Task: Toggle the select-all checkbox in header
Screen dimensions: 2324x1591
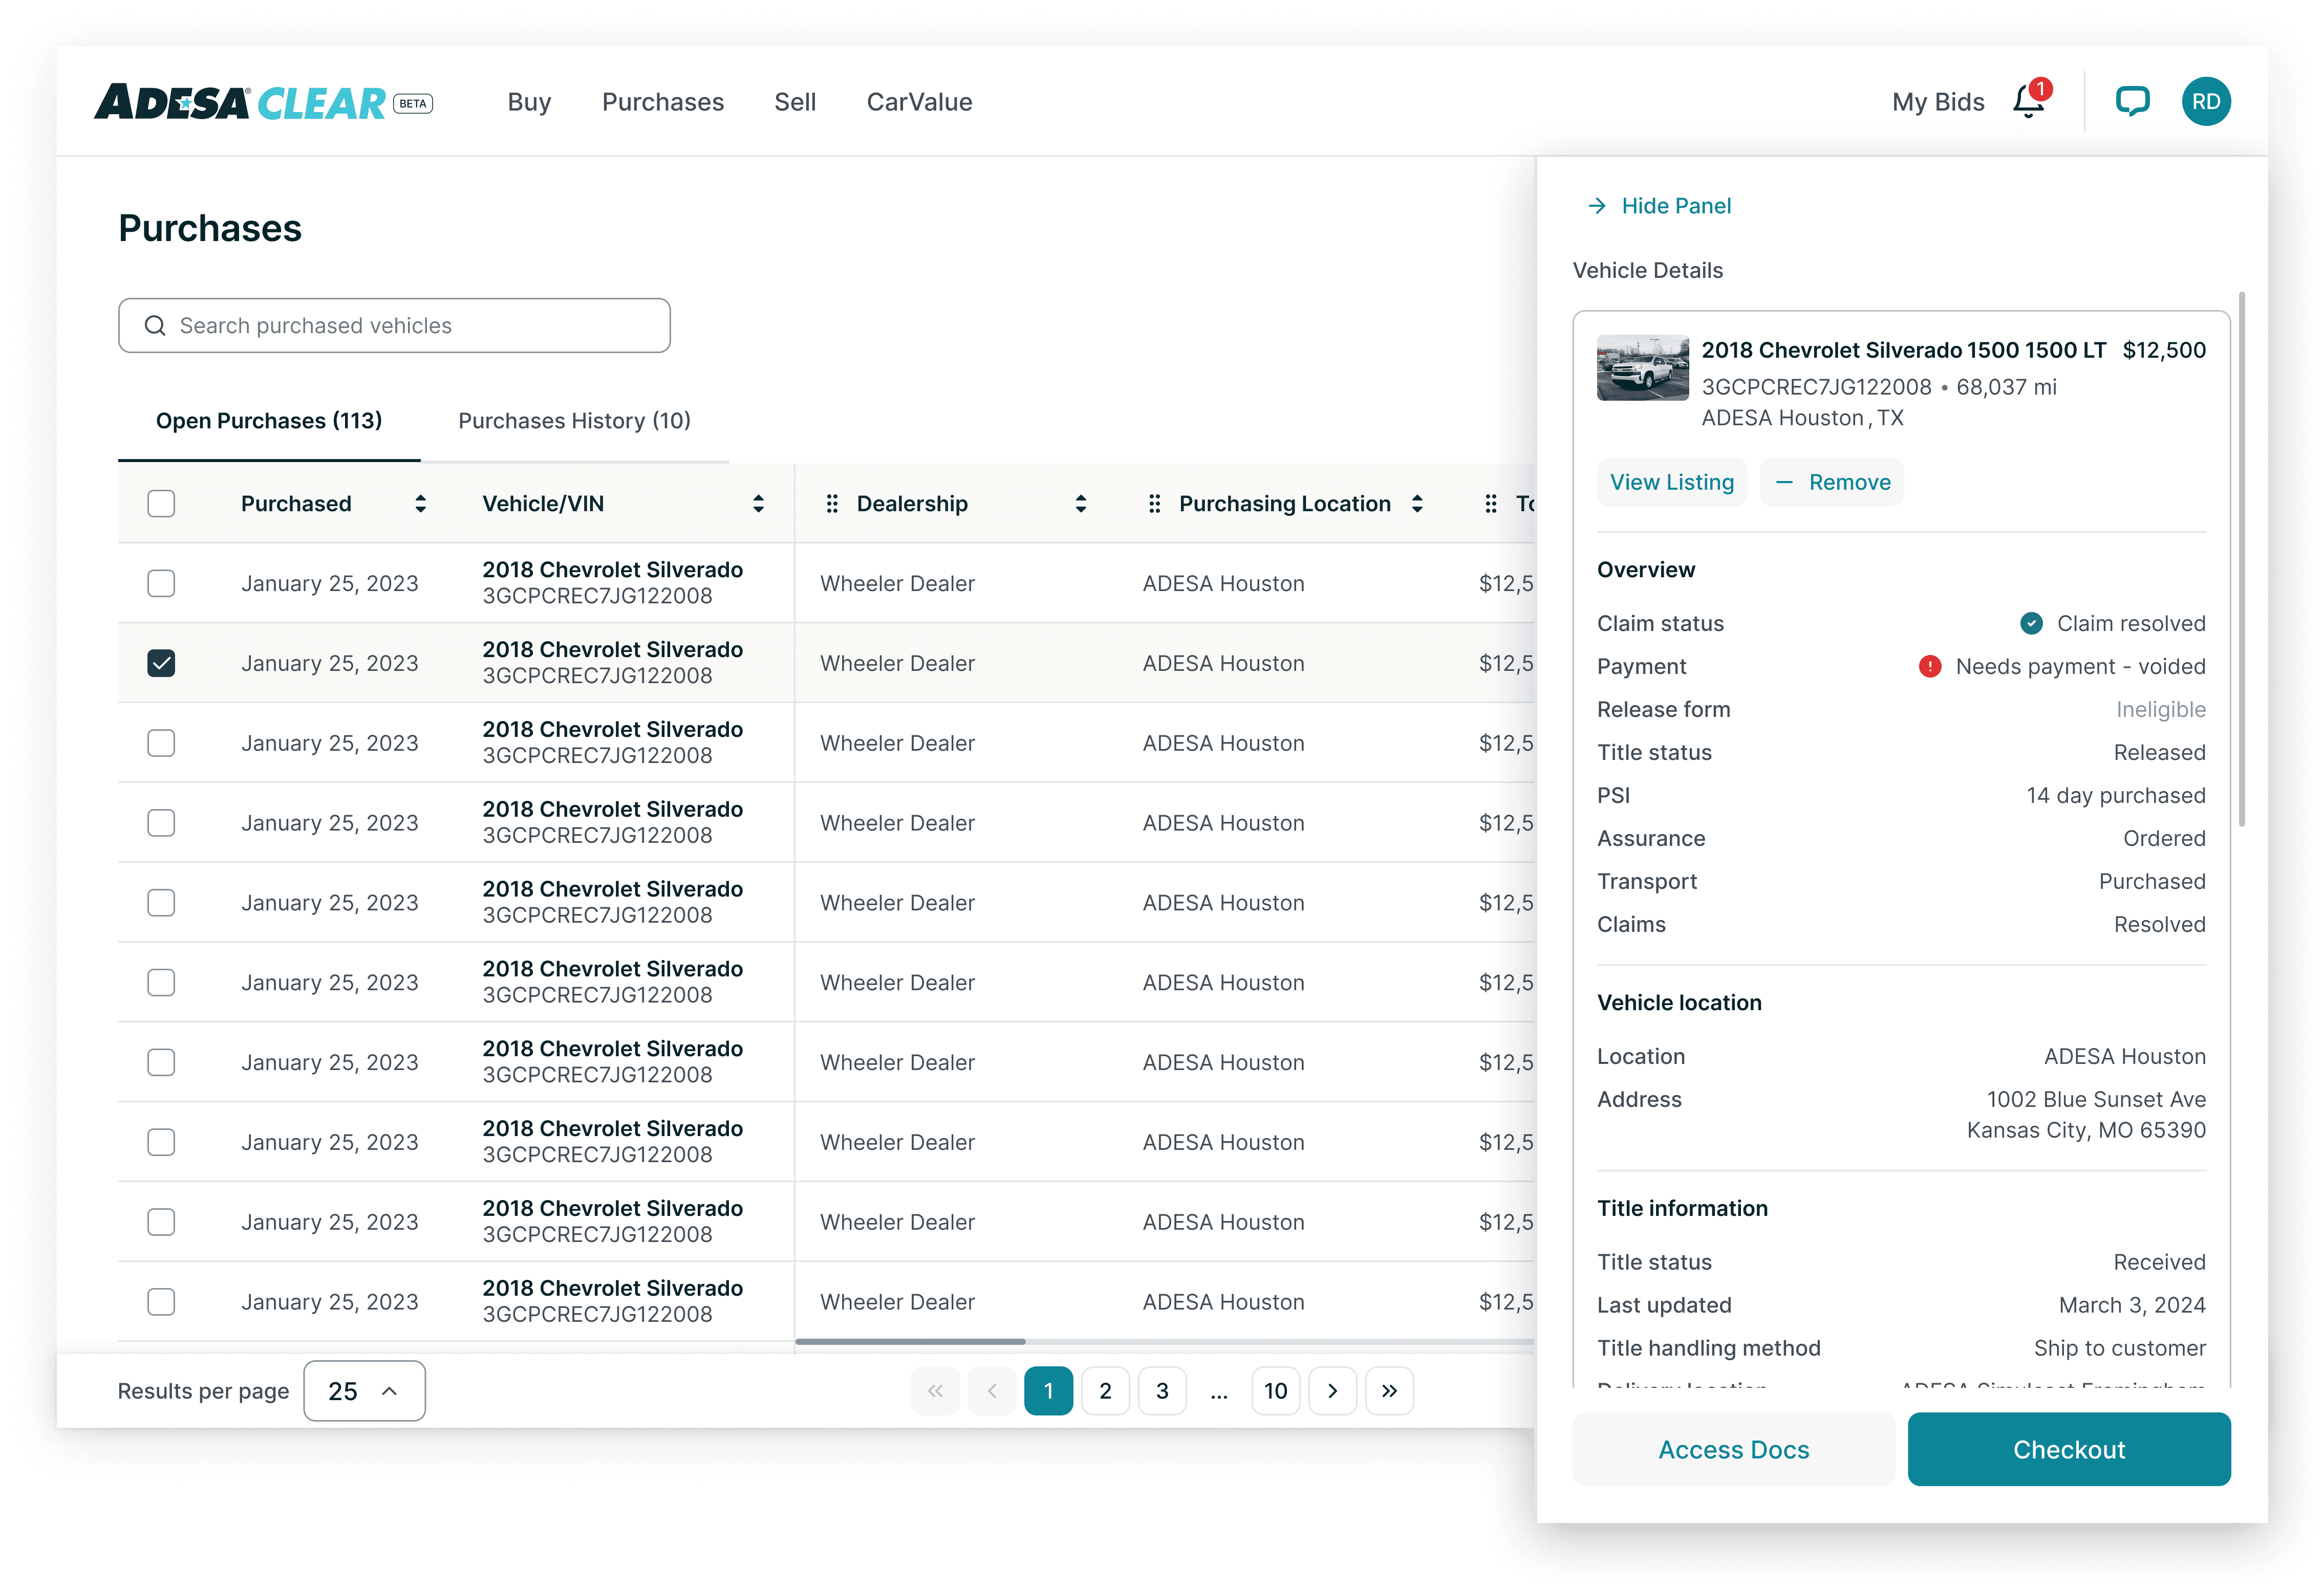Action: pyautogui.click(x=161, y=504)
